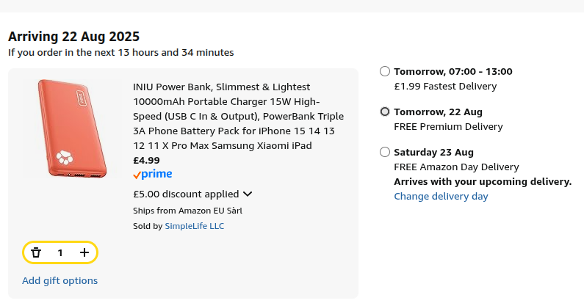Click the '£5.00 discount applied' text
Viewport: 584px width, 306px height.
point(186,194)
